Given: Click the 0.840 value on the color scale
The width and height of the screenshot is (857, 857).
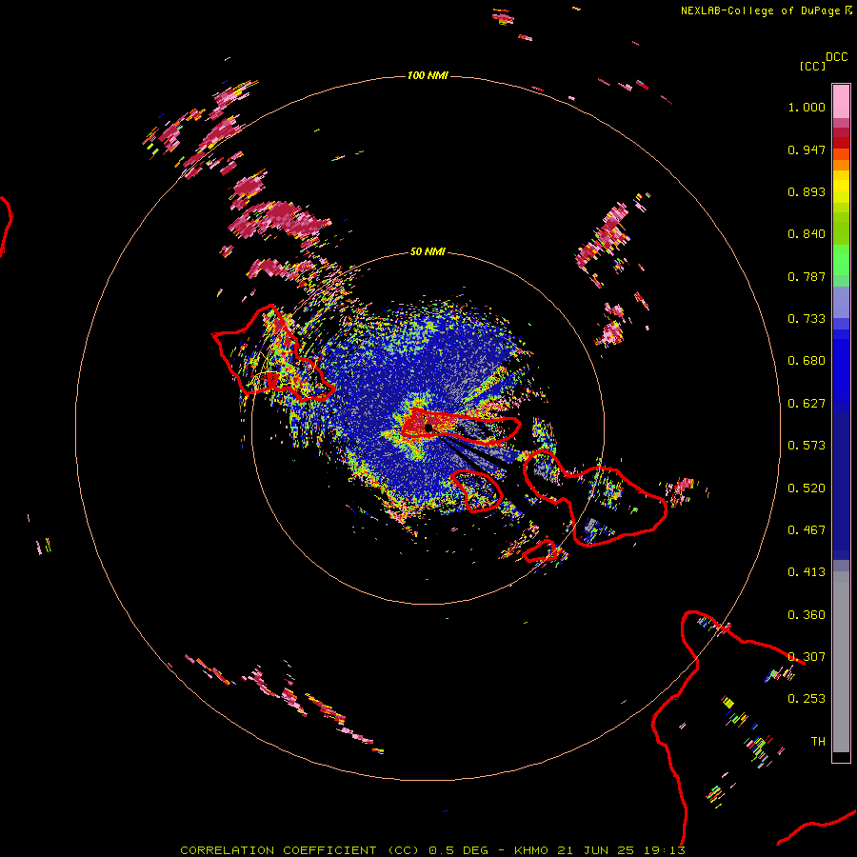Looking at the screenshot, I should coord(807,234).
